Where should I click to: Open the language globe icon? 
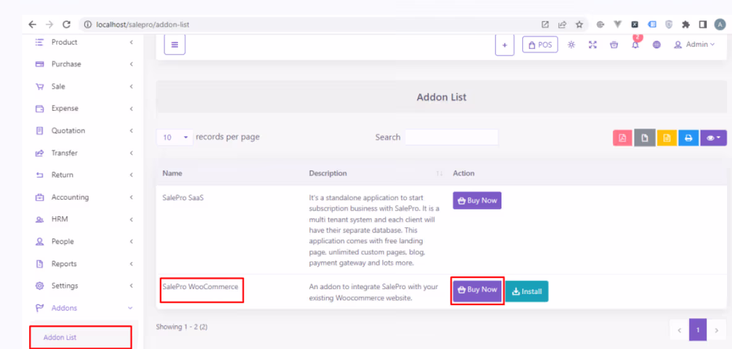click(657, 45)
